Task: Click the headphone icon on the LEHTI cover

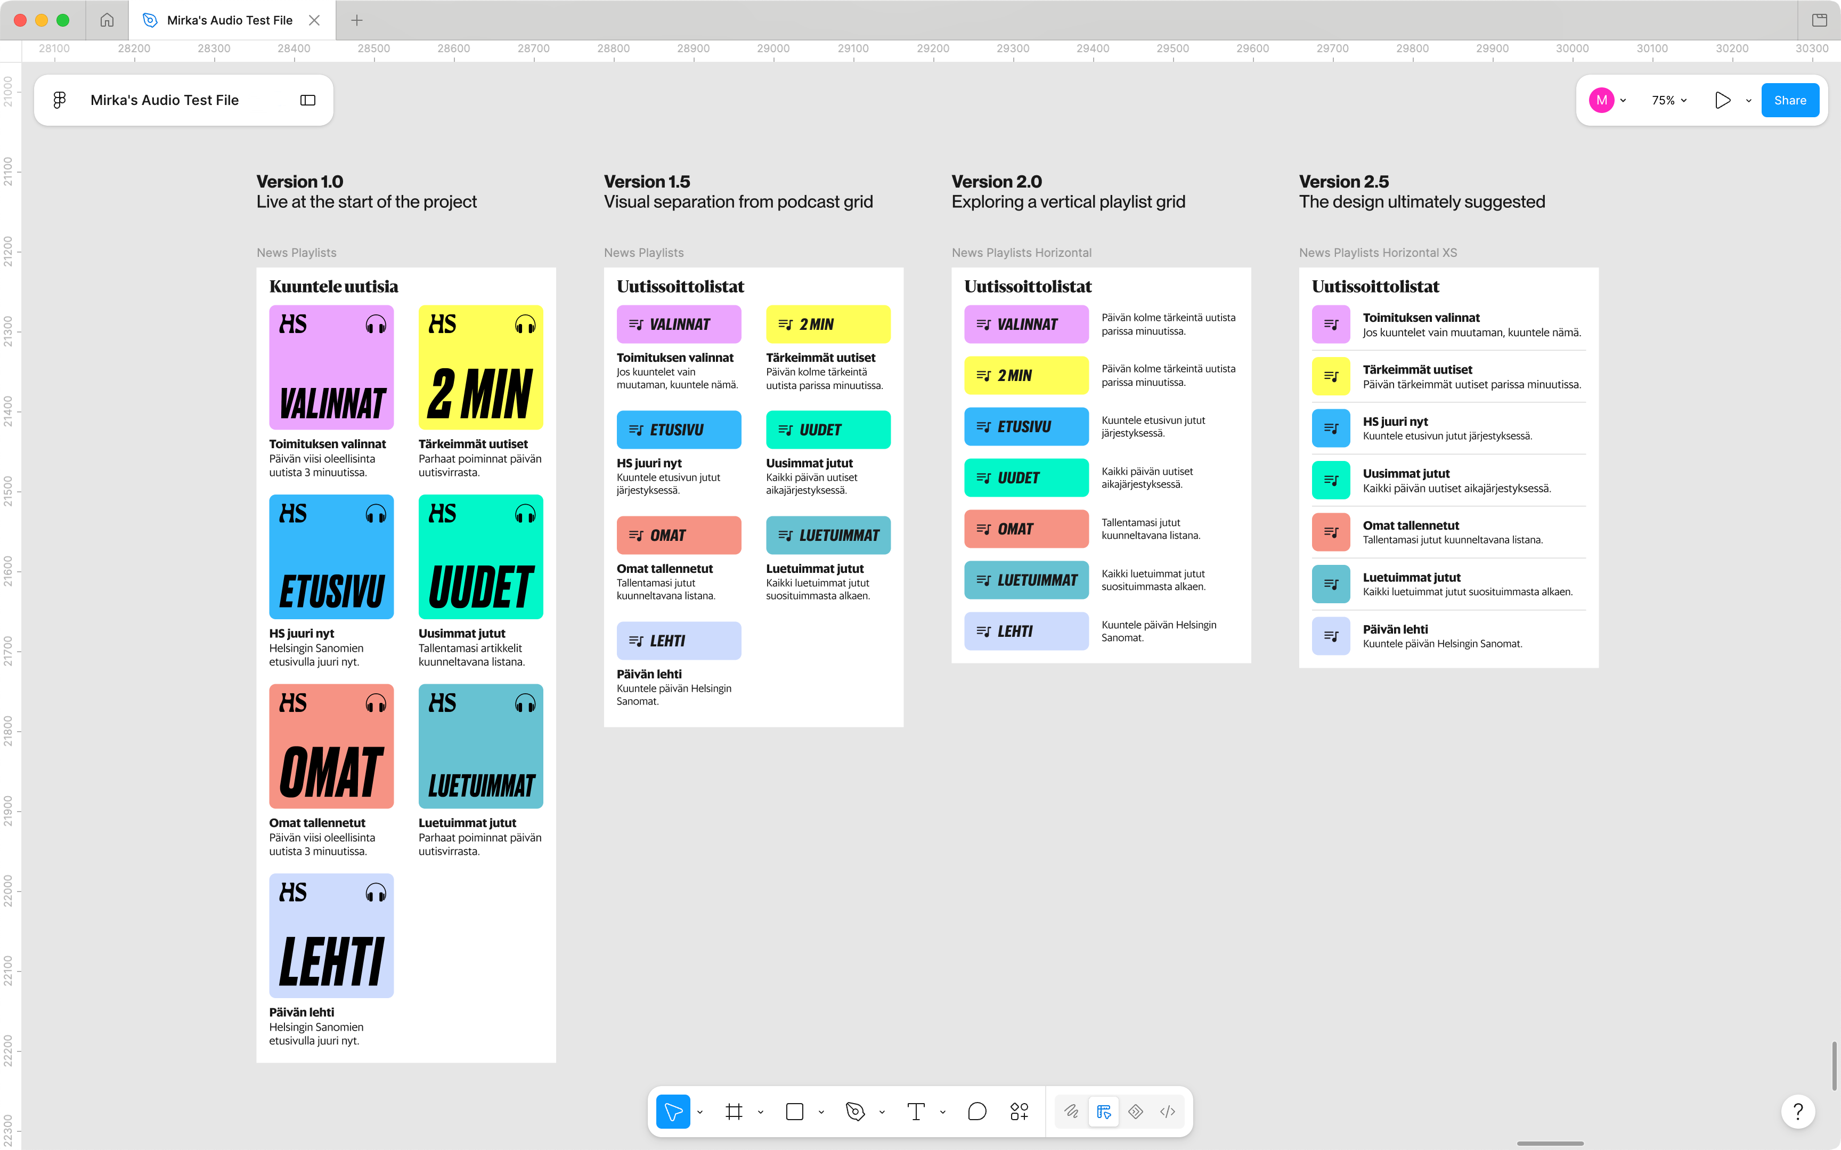Action: click(x=376, y=893)
